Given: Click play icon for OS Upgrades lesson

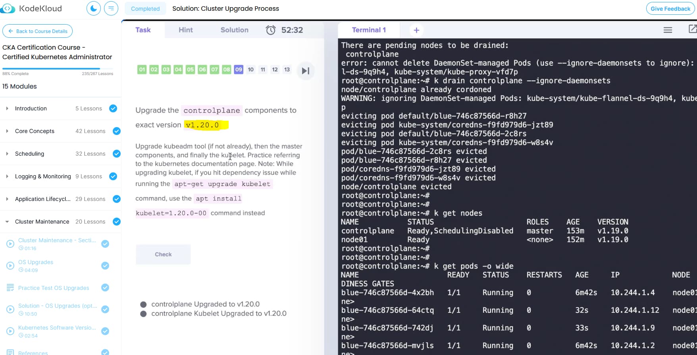Looking at the screenshot, I should click(10, 266).
